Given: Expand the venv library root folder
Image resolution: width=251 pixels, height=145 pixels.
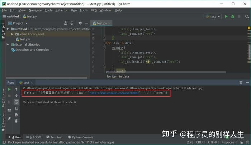Looking at the screenshot, I should 12,34.
